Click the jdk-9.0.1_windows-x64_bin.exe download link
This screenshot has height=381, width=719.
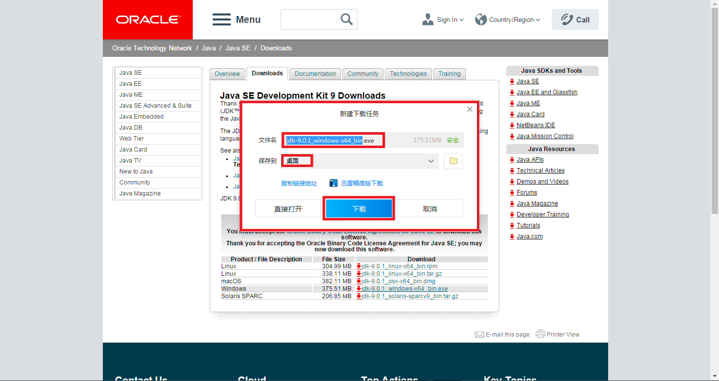[x=404, y=289]
